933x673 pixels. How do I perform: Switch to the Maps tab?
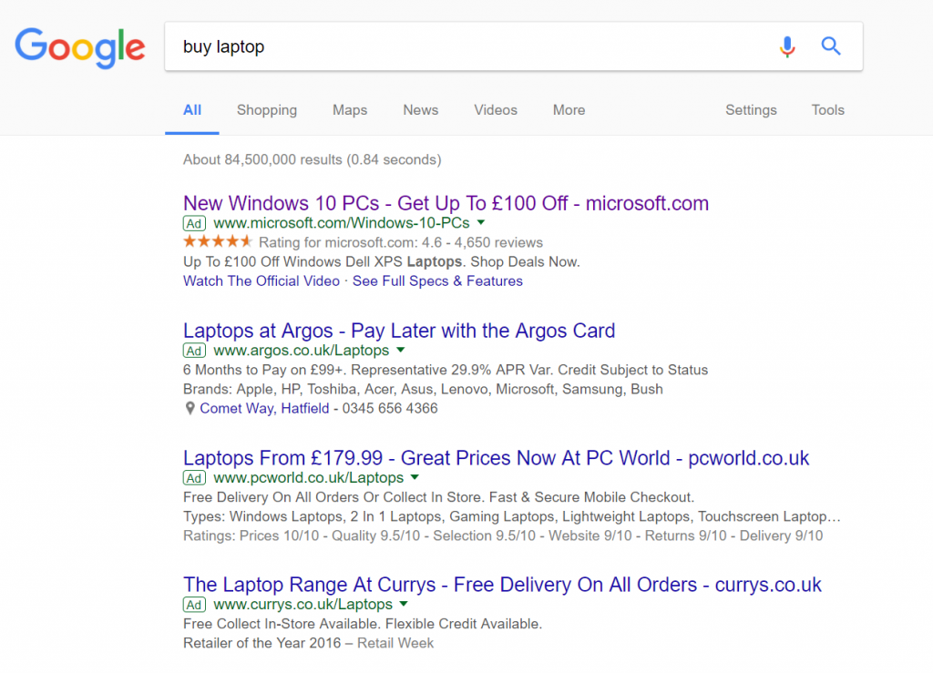tap(350, 110)
